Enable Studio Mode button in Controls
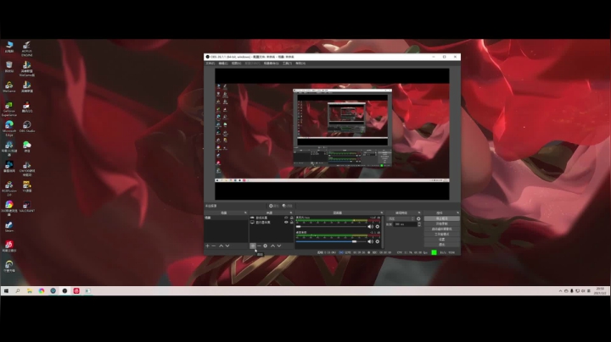This screenshot has width=611, height=342. coord(441,234)
